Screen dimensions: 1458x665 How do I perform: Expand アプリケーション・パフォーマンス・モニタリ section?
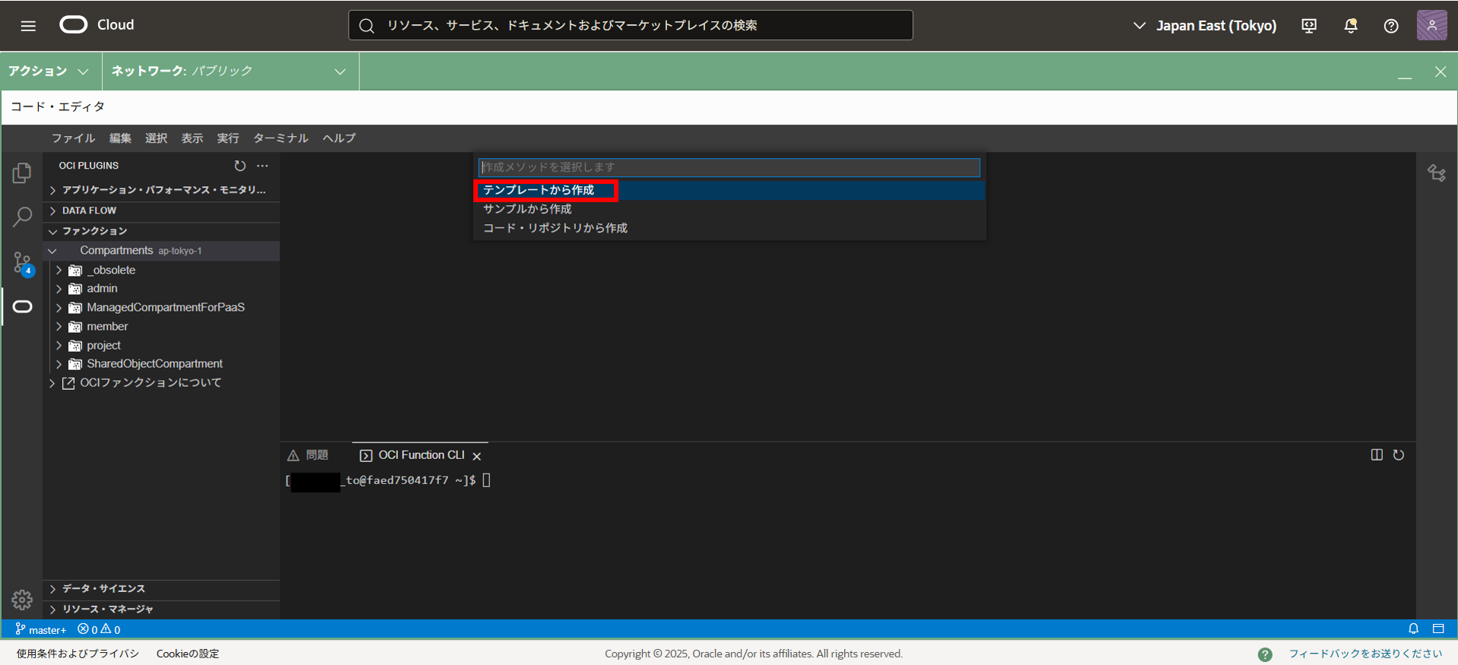(161, 190)
